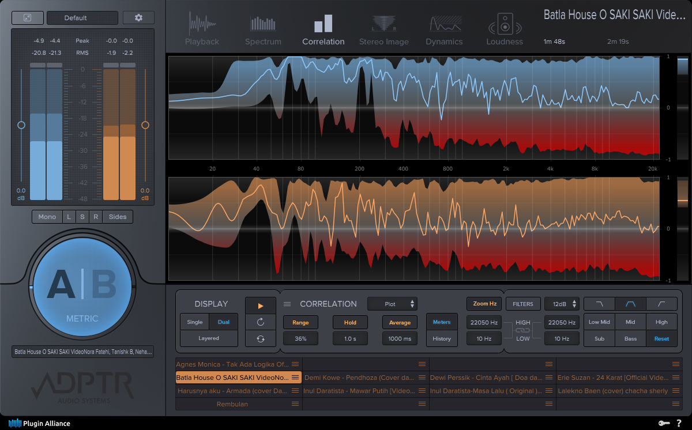Open the Loudness speaker icon
The height and width of the screenshot is (430, 692).
pyautogui.click(x=505, y=24)
